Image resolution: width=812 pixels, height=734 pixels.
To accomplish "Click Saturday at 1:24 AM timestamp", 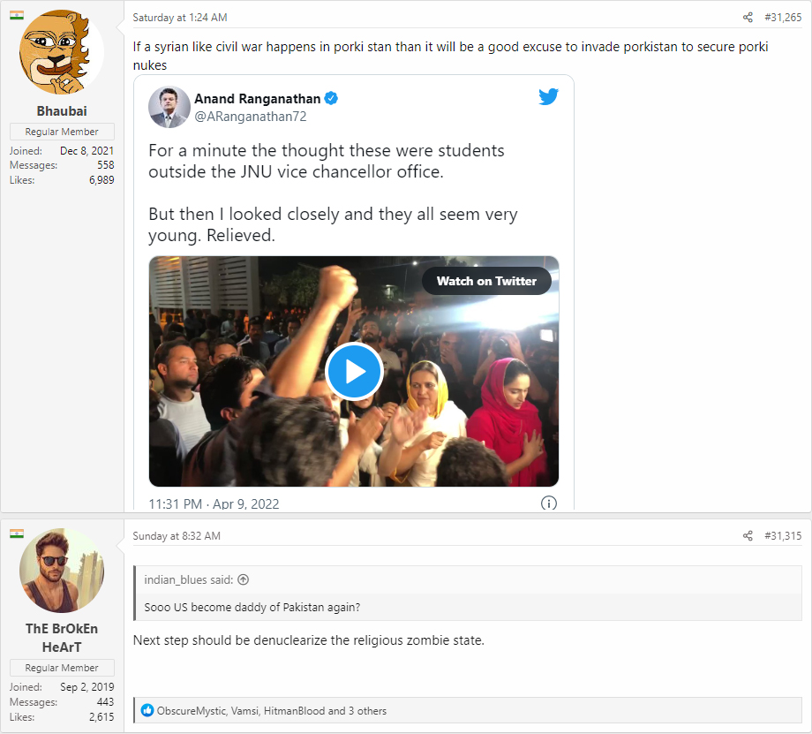I will tap(180, 18).
